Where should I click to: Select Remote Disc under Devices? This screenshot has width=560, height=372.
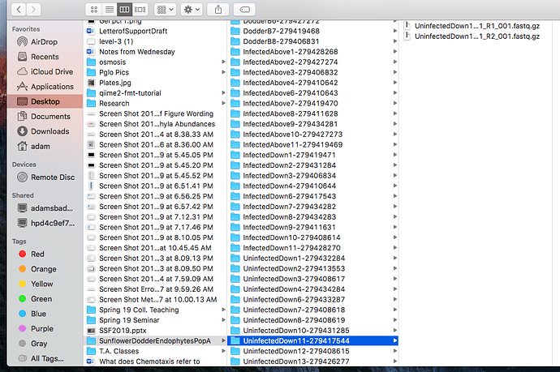pos(53,176)
